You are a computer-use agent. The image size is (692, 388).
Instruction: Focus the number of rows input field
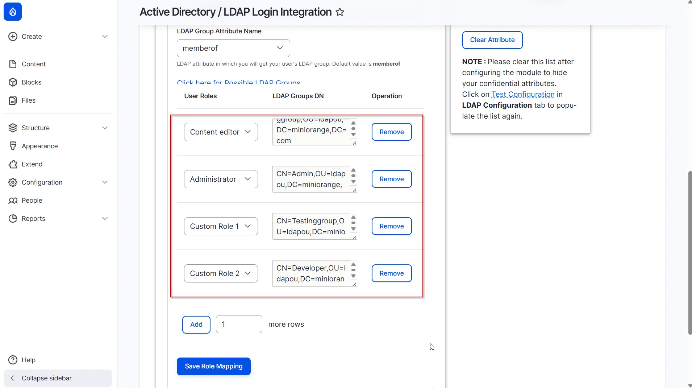(239, 324)
